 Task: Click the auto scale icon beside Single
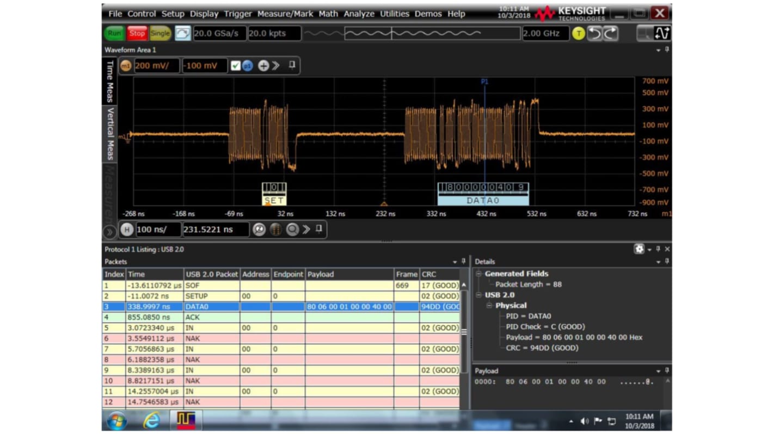[x=182, y=33]
